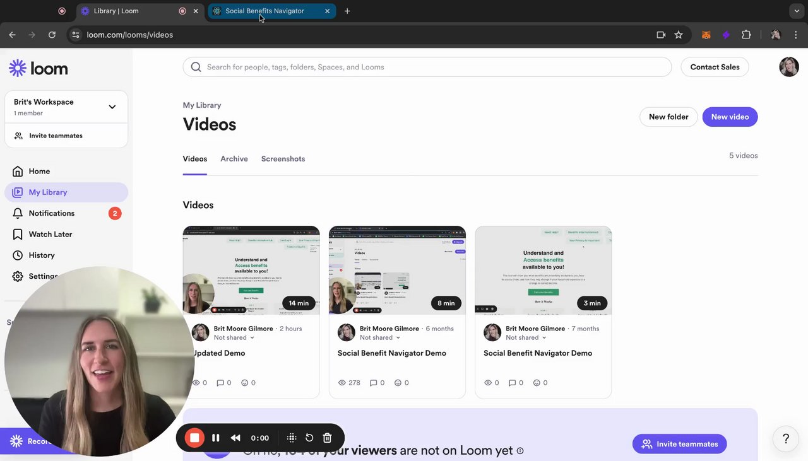Open the Extensions puzzle menu
808x461 pixels.
746,35
